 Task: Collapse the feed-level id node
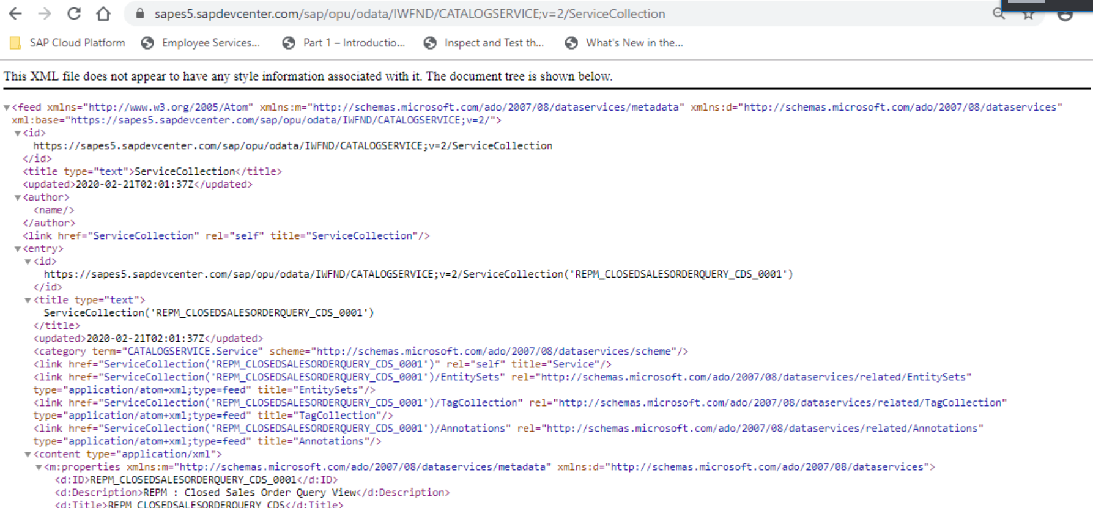coord(18,133)
